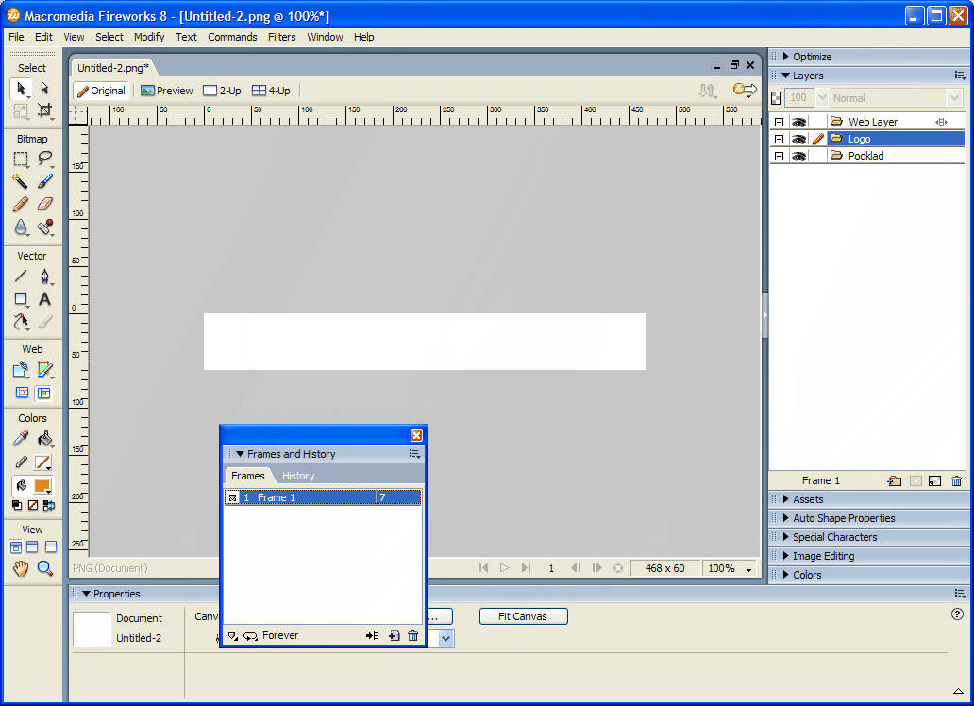This screenshot has width=974, height=706.
Task: Delete selection using Layers panel trash icon
Action: (x=957, y=481)
